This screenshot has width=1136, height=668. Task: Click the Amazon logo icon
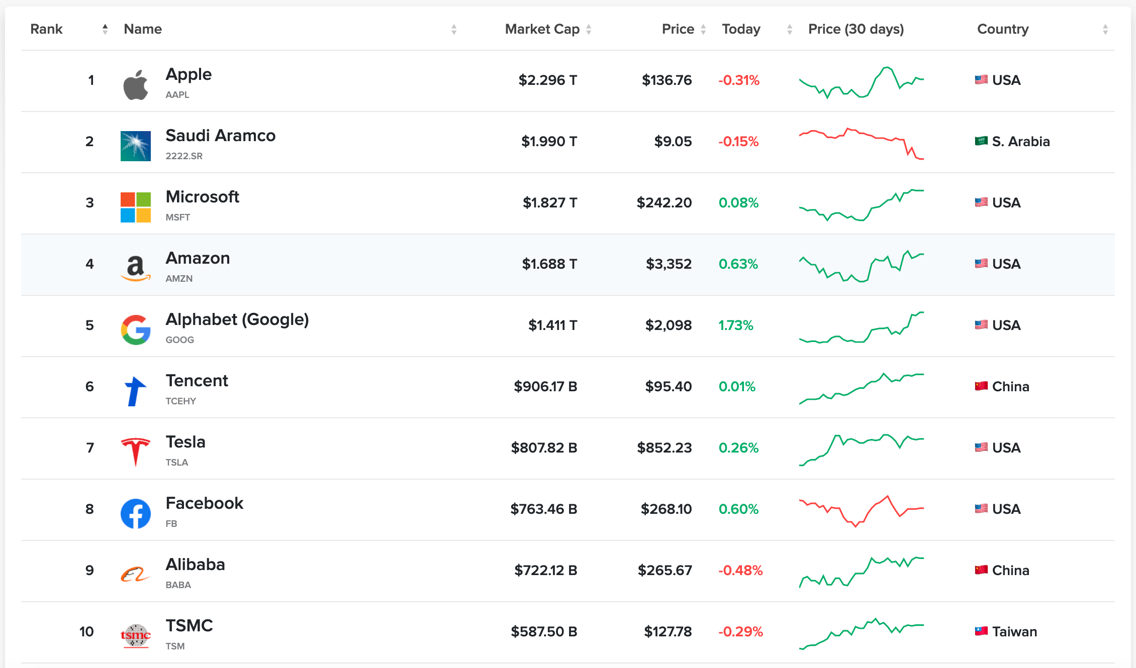pyautogui.click(x=136, y=268)
